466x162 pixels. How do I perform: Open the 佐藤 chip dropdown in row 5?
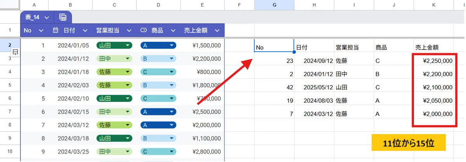coord(127,85)
